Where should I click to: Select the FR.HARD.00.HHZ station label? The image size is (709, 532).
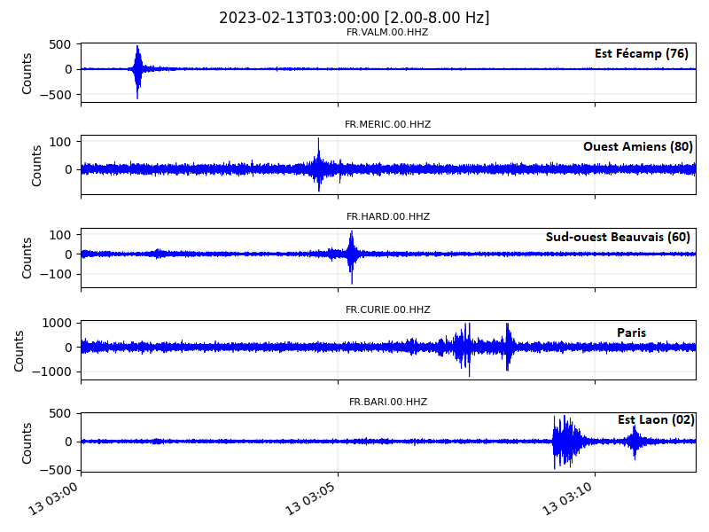[388, 216]
